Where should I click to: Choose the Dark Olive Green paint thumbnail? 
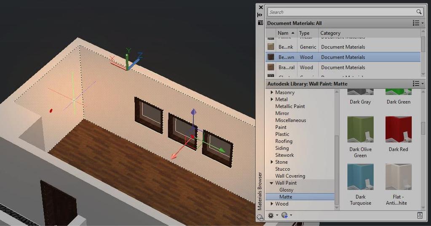360,129
